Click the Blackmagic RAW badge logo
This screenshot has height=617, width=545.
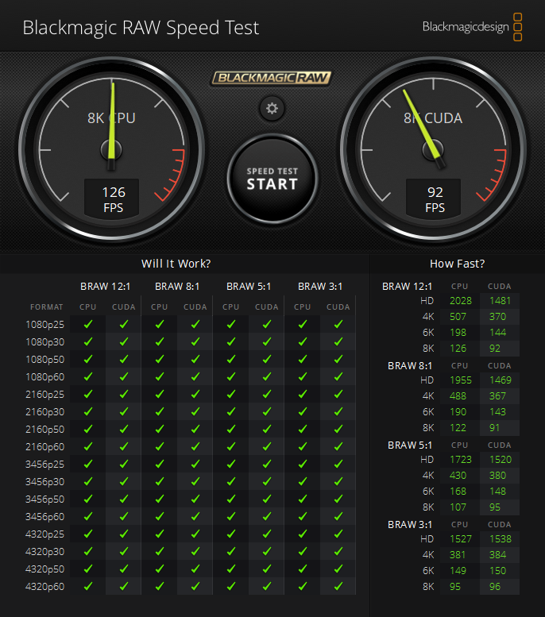272,78
